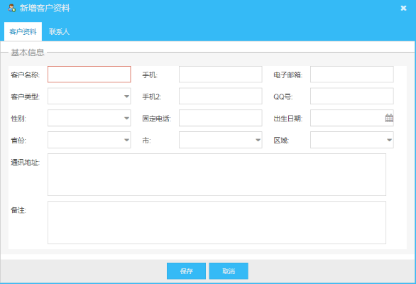Open the birth date calendar picker

pos(389,118)
